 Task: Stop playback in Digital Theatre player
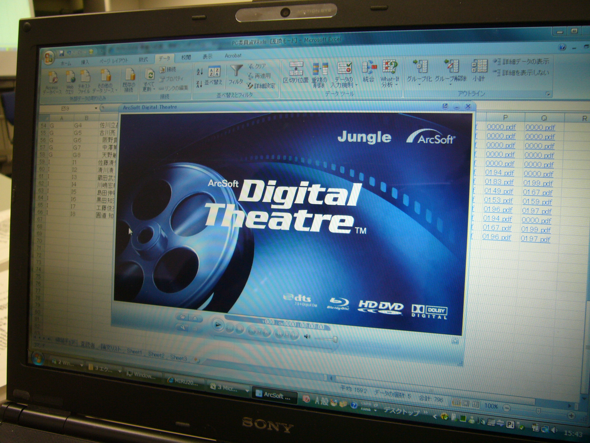240,329
